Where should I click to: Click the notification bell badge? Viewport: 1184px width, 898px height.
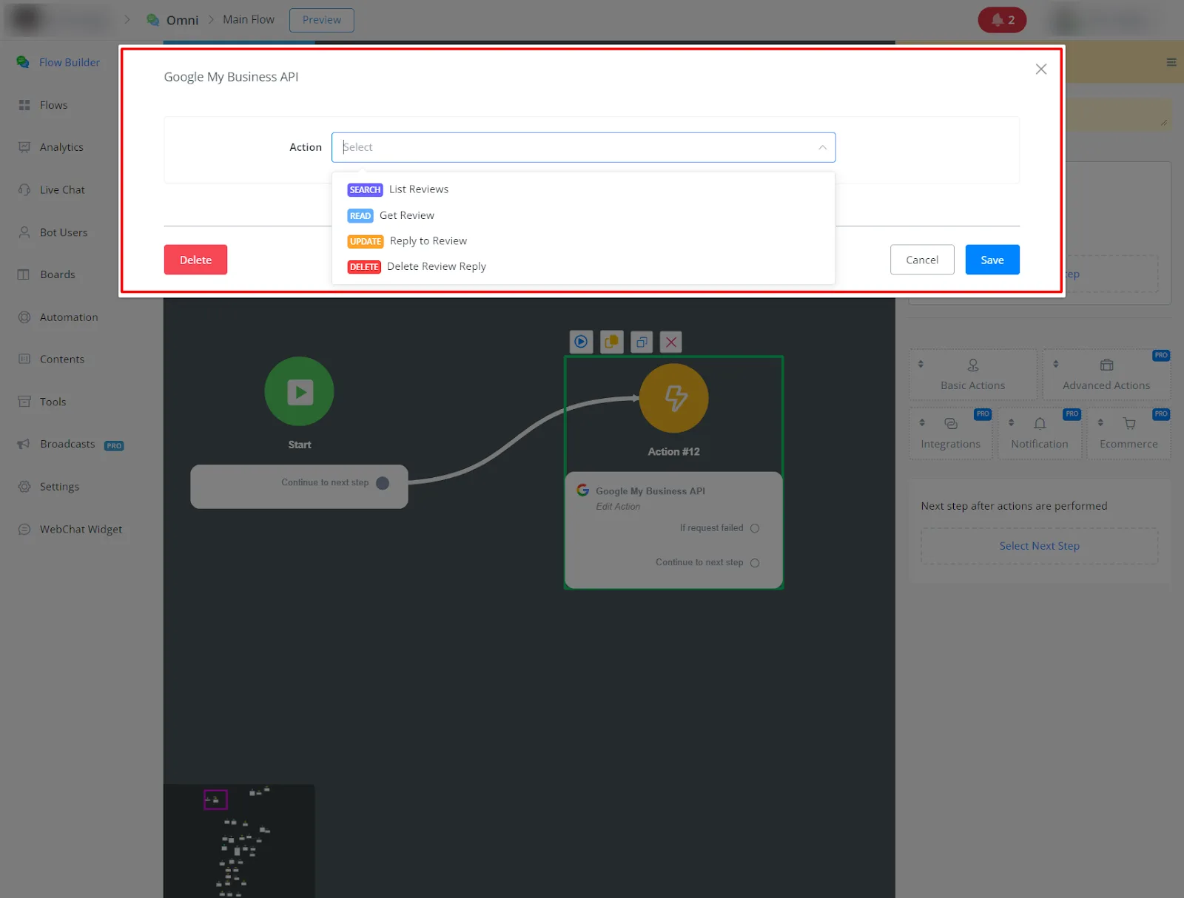pos(1002,20)
